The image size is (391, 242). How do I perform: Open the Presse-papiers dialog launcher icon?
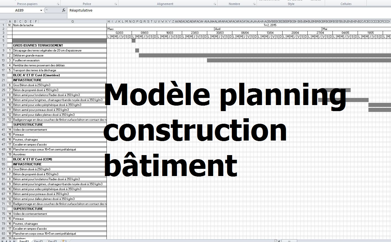58,4
